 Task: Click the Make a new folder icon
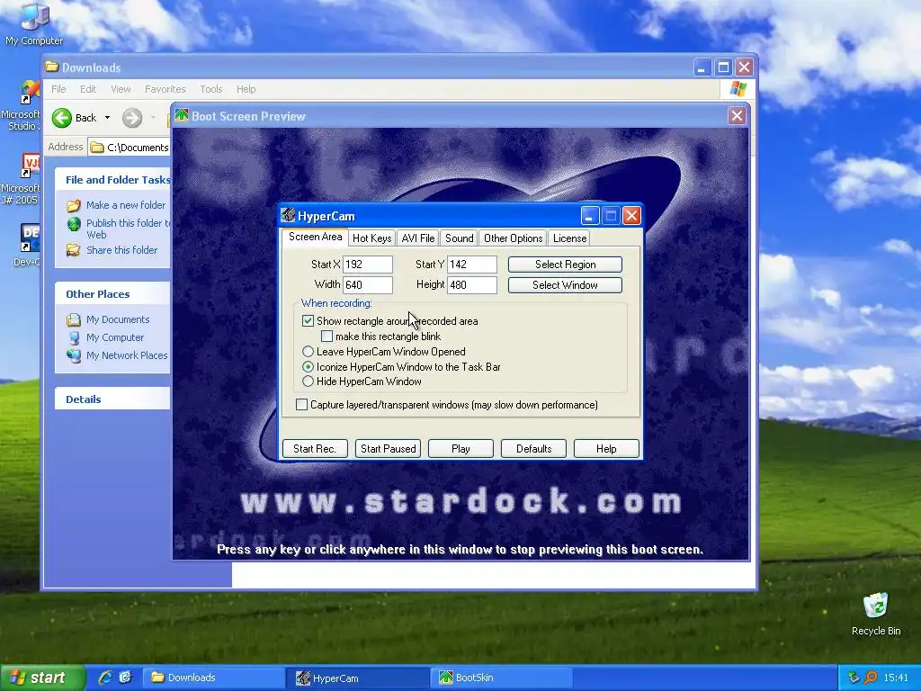(x=74, y=205)
